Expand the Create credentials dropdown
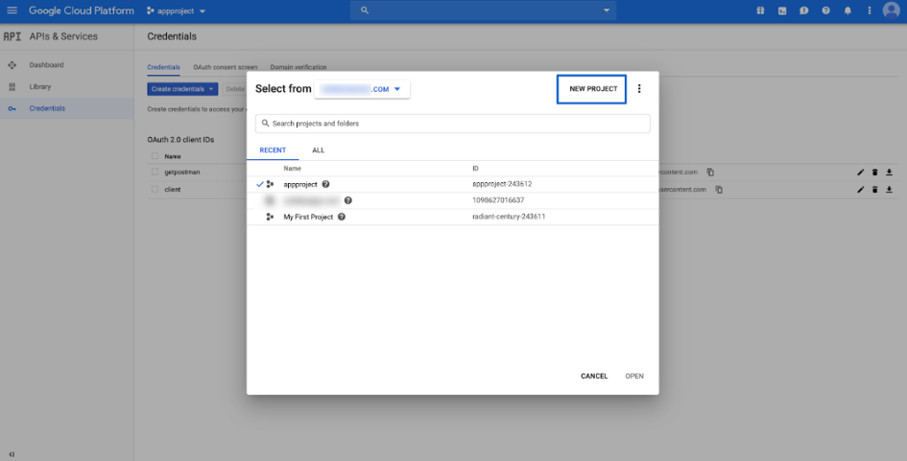 (182, 89)
